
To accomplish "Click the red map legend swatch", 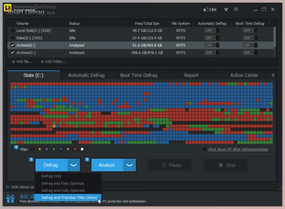I will [75, 149].
